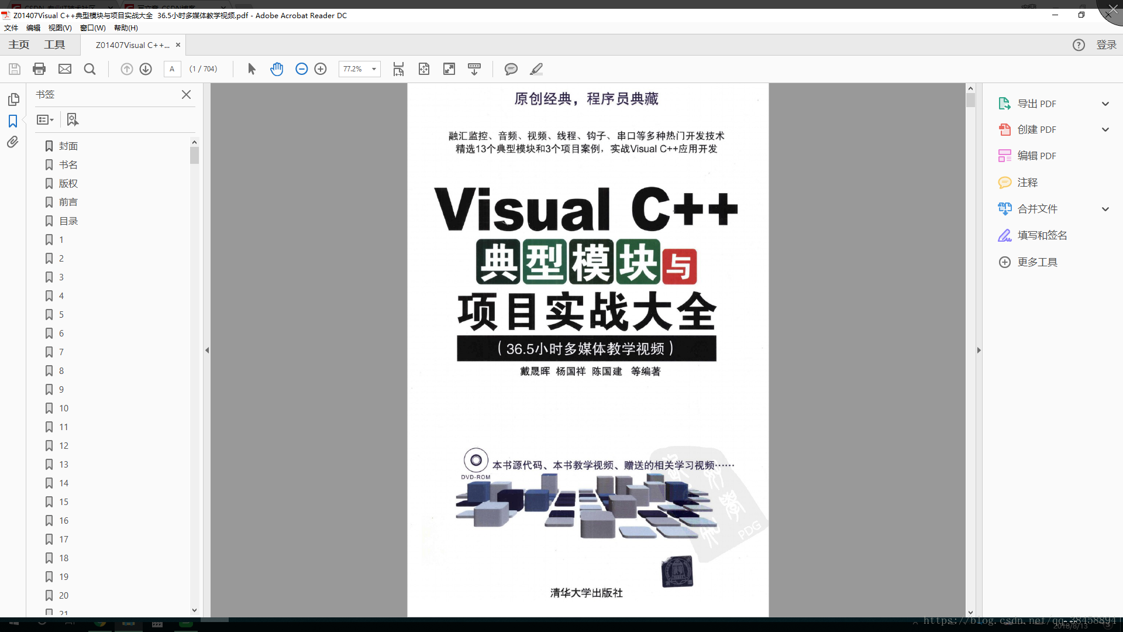Open the 书名 bookmark
The height and width of the screenshot is (632, 1123).
[x=68, y=165]
